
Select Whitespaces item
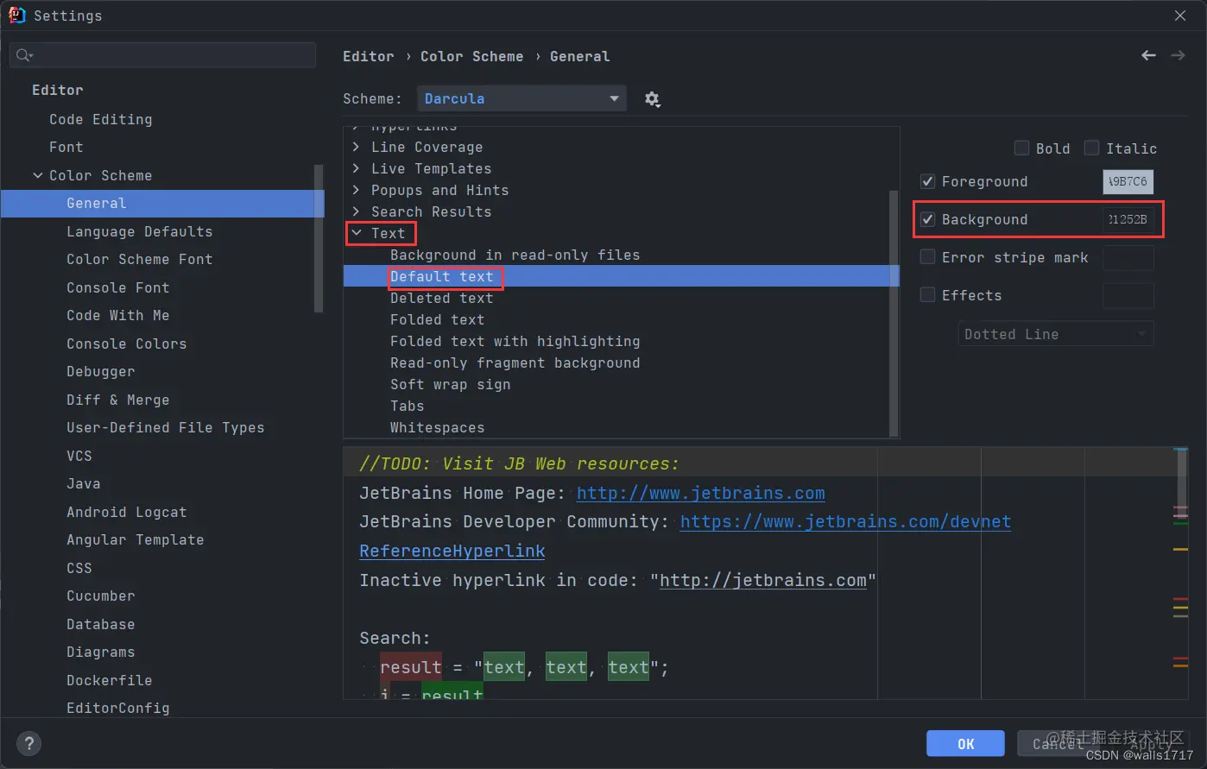pos(437,427)
